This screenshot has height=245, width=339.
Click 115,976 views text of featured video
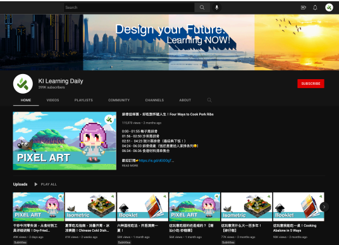[x=131, y=123]
